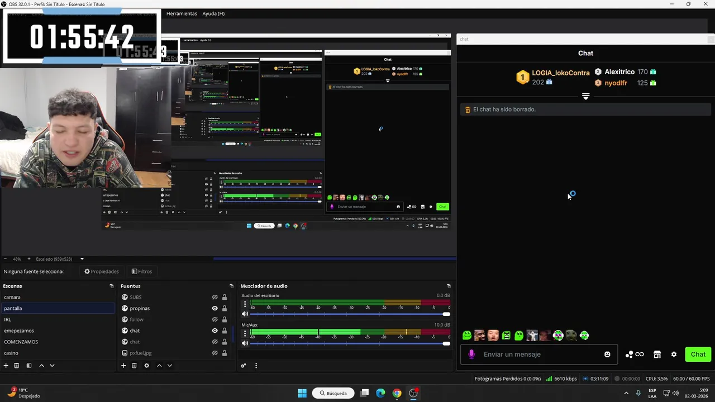This screenshot has width=715, height=402.
Task: Show the follow source
Action: 214,319
